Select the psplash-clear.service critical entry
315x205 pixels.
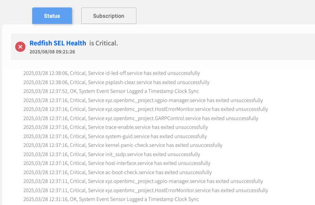[x=116, y=82]
